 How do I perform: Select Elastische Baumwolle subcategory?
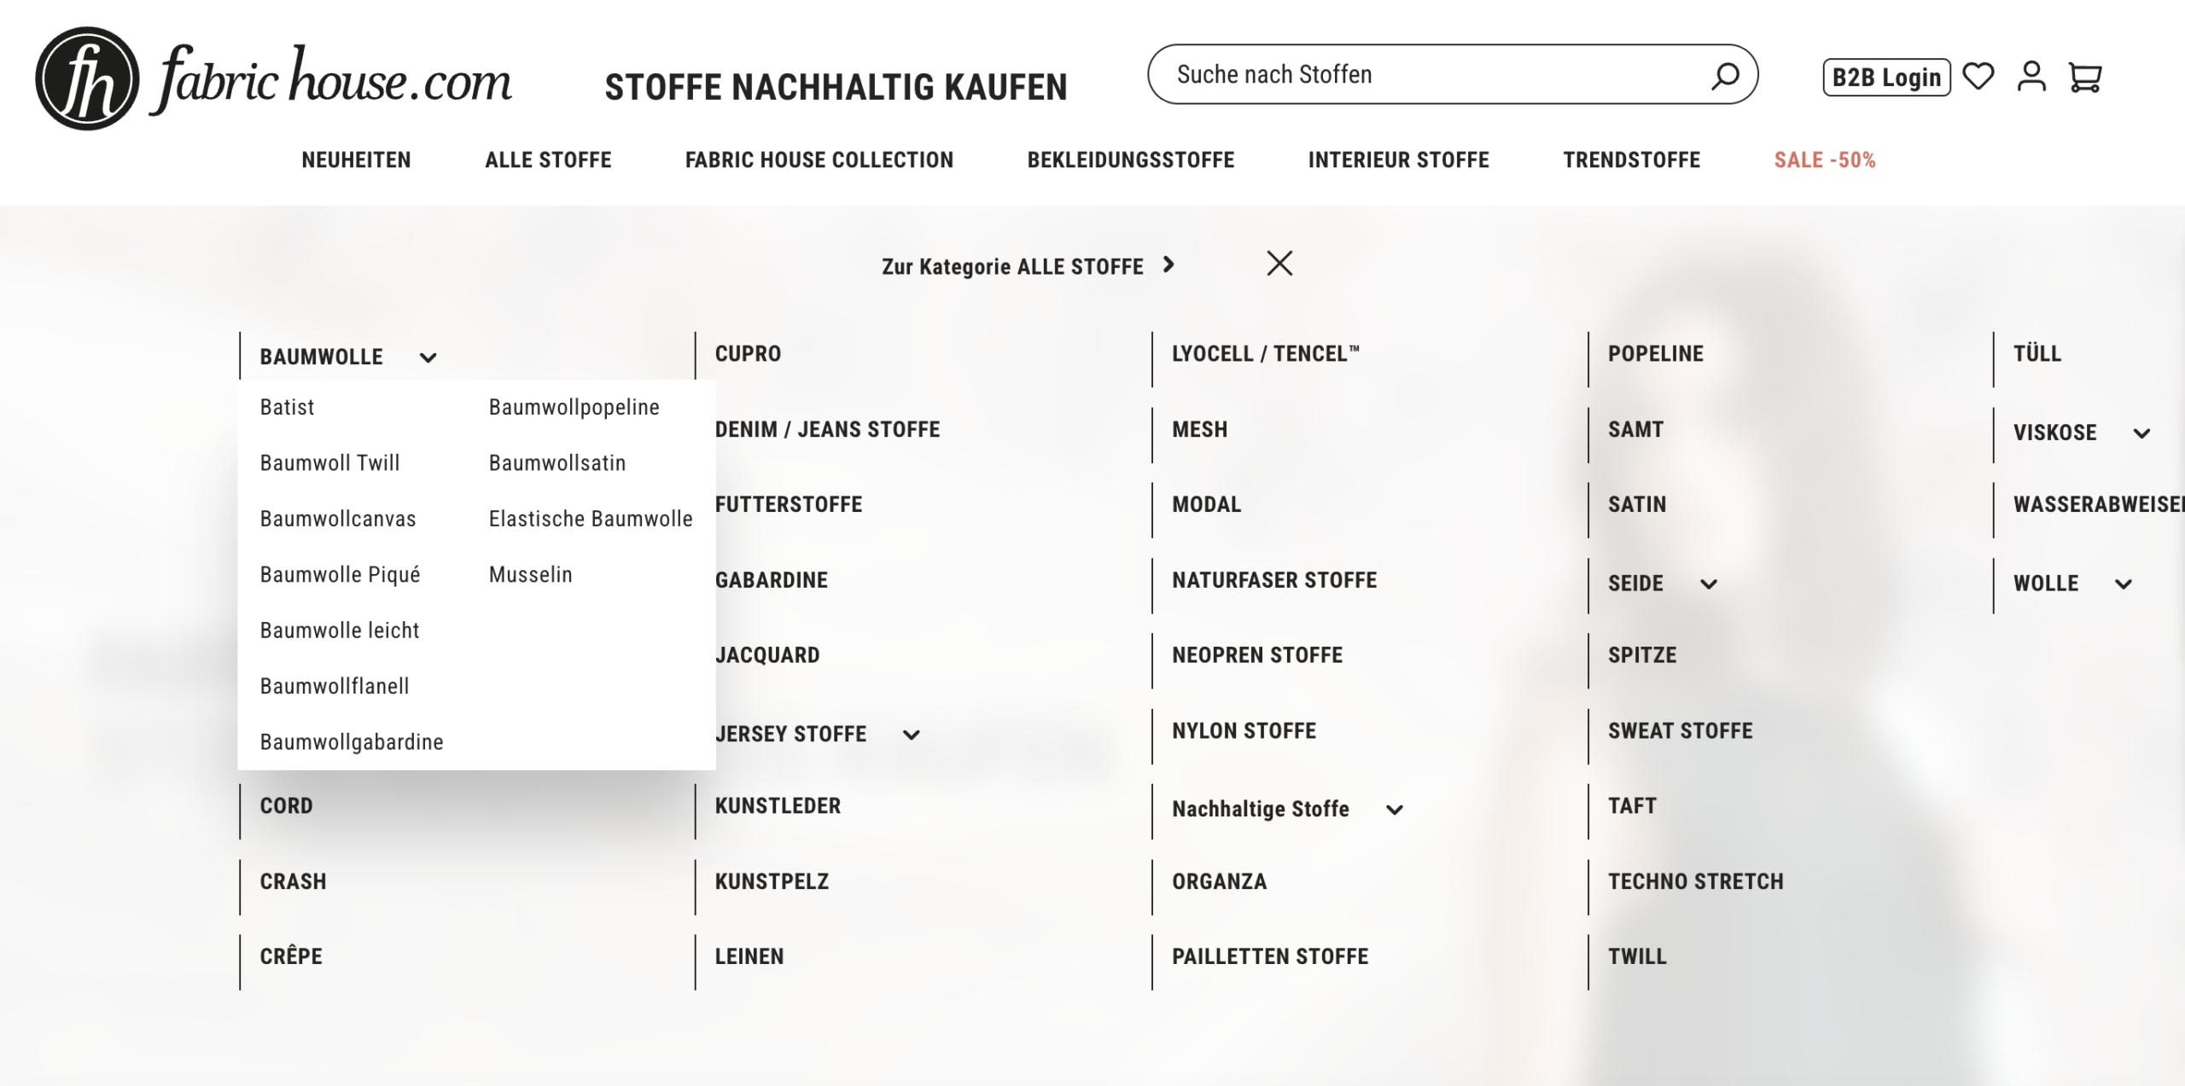[591, 519]
